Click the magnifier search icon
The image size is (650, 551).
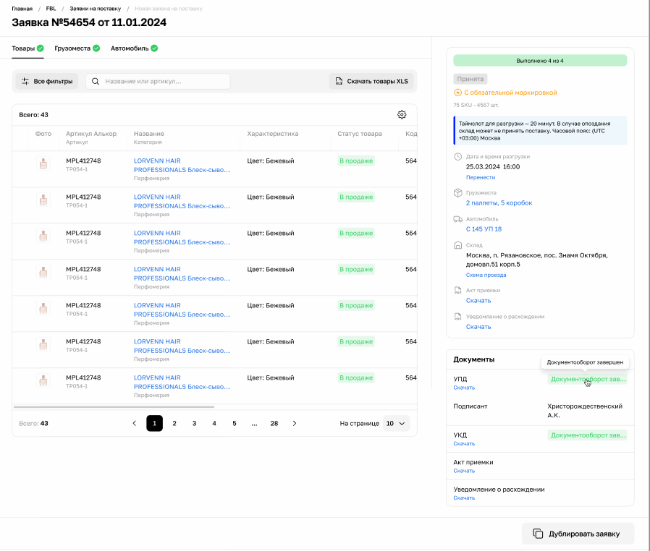pyautogui.click(x=96, y=81)
